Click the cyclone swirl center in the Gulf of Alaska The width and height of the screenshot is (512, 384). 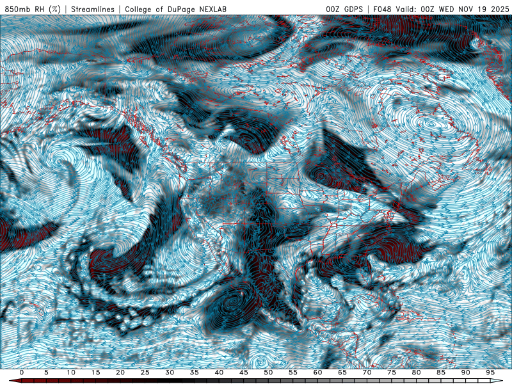pyautogui.click(x=59, y=161)
